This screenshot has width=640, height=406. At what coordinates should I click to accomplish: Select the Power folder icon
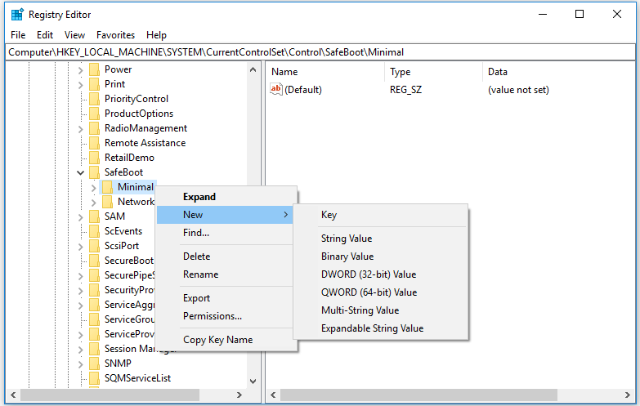(x=94, y=69)
